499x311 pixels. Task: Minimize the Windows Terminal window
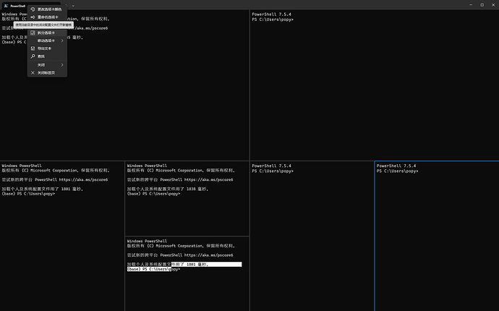[471, 5]
